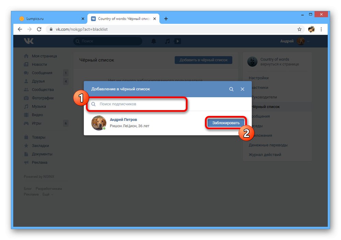Open Новости in sidebar
Screen dimensions: 341x240
39,64
